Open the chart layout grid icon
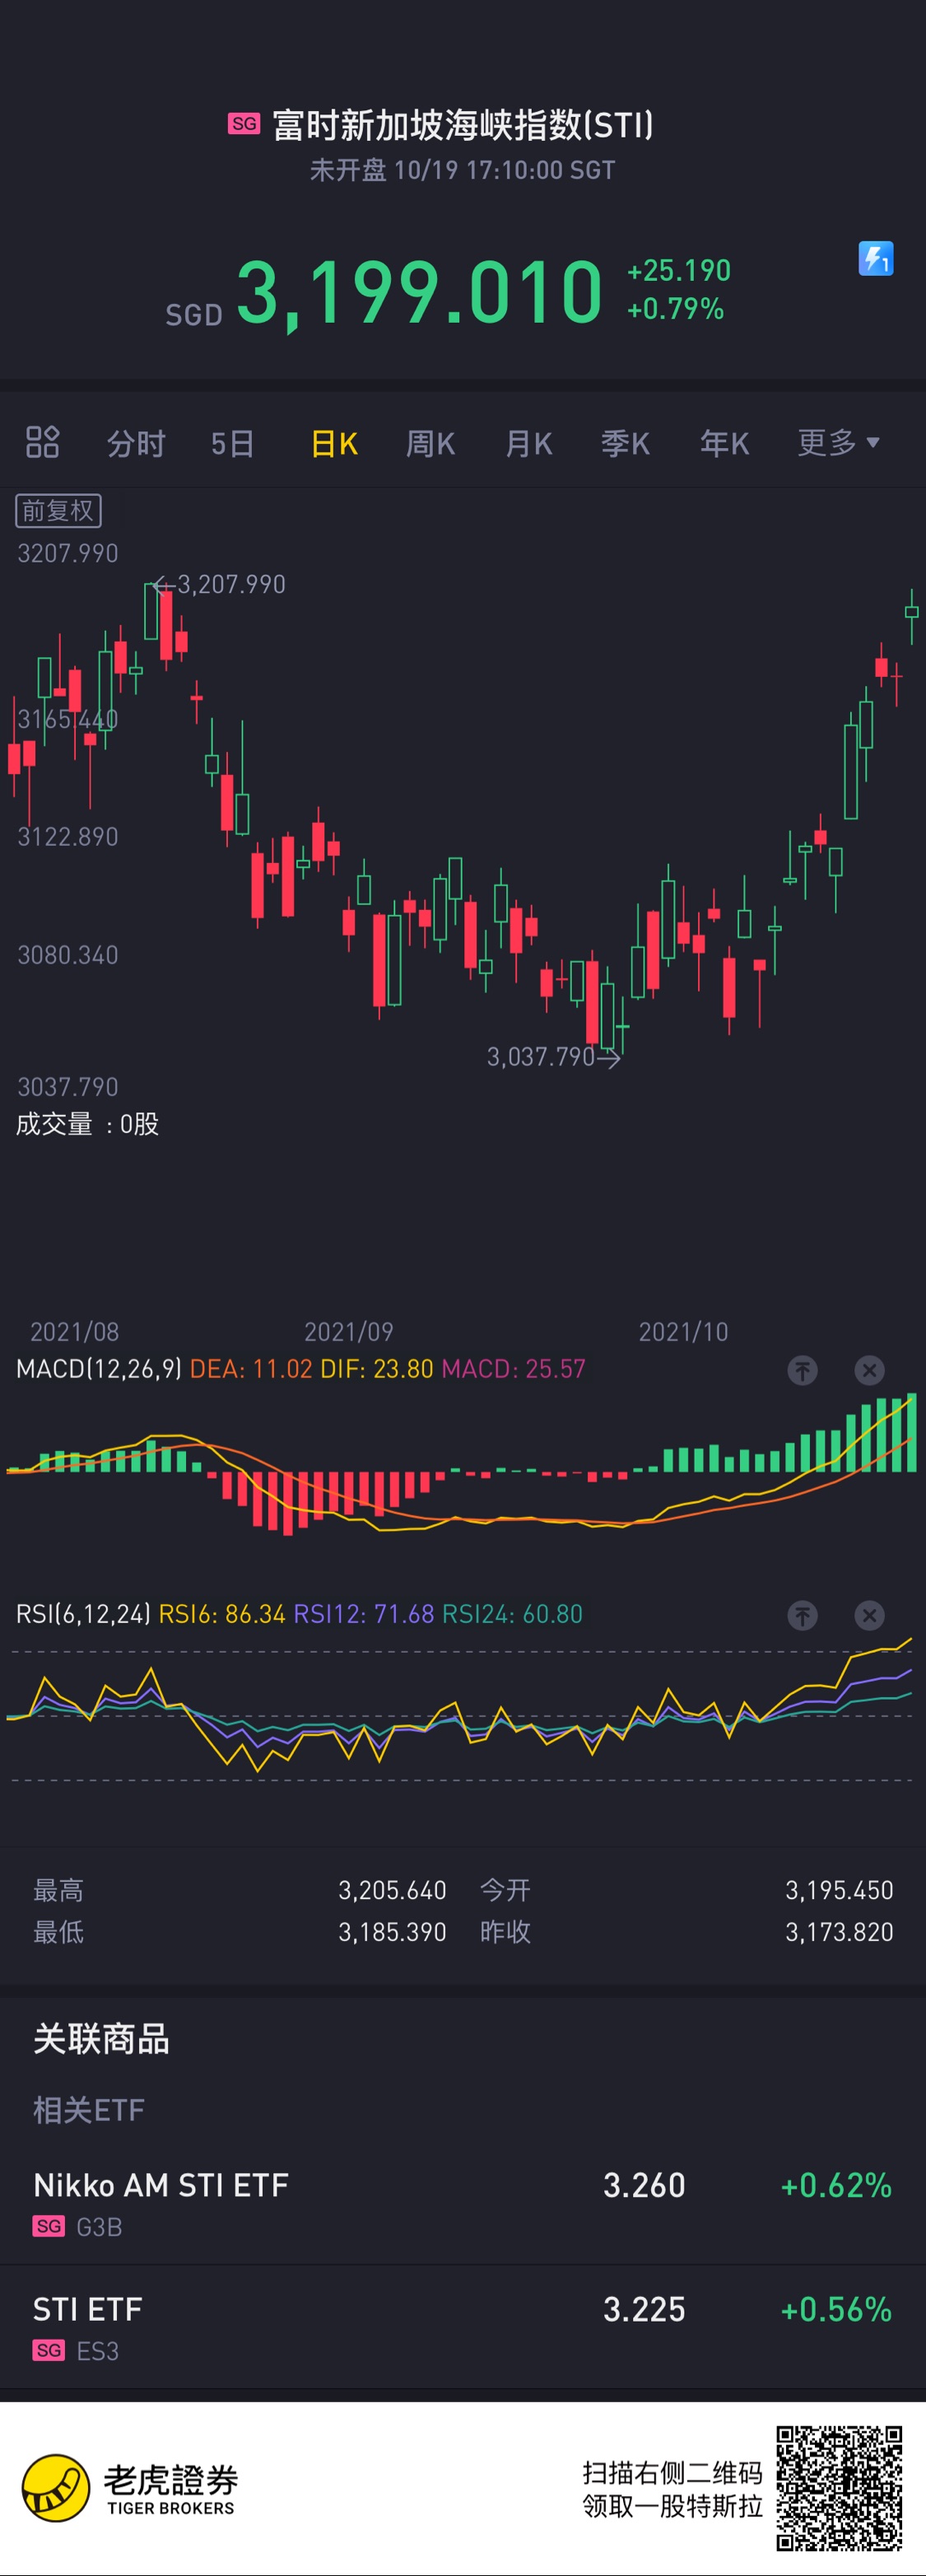 42,442
